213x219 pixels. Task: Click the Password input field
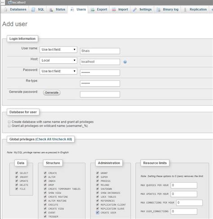pos(100,73)
